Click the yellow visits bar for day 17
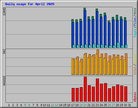Screen dimensions: 138x108 [x=72, y=67]
